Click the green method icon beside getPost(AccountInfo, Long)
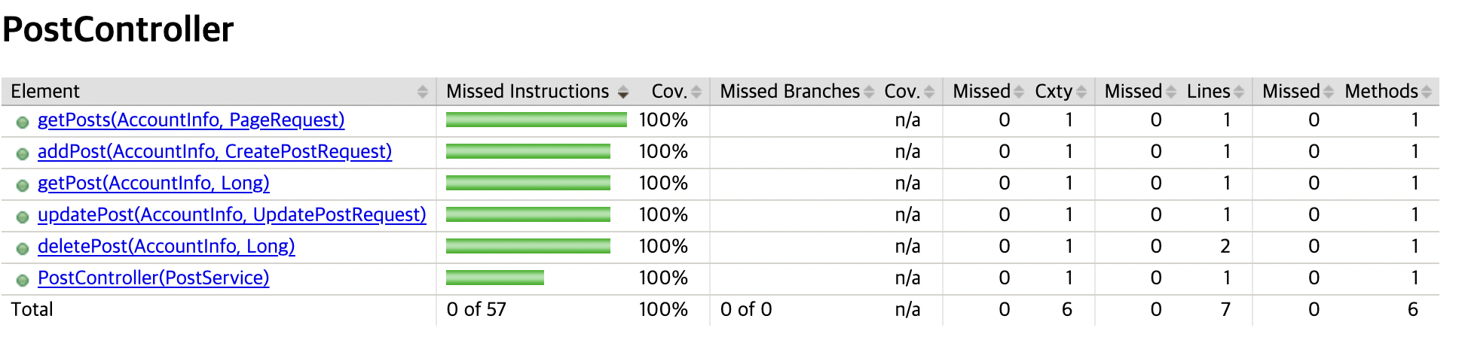 (x=23, y=185)
